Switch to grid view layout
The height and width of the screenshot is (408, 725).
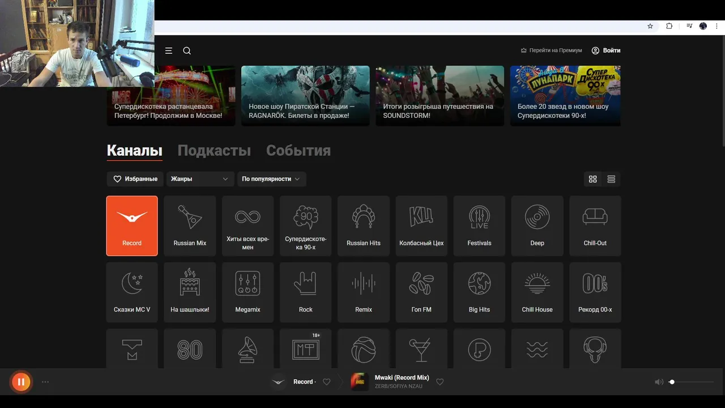(593, 179)
